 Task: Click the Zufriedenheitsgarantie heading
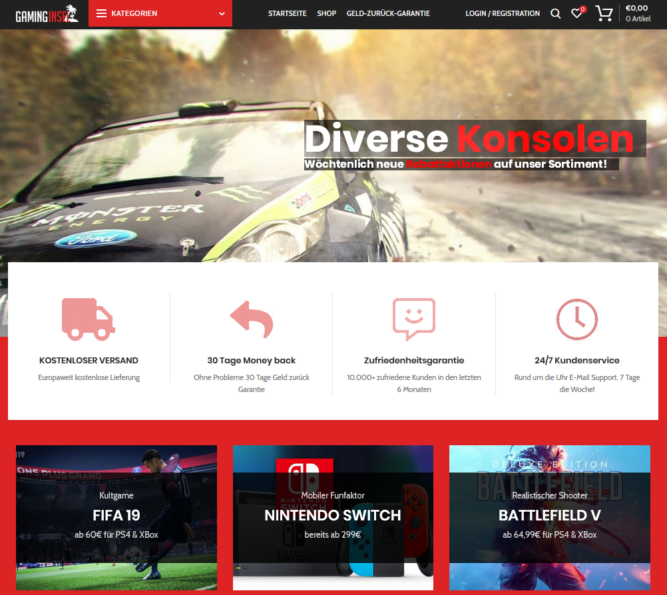click(414, 361)
